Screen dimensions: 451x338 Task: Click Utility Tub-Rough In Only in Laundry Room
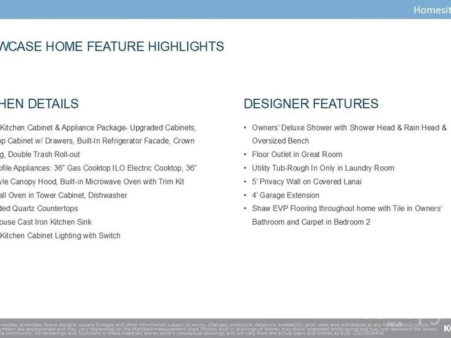click(x=323, y=168)
